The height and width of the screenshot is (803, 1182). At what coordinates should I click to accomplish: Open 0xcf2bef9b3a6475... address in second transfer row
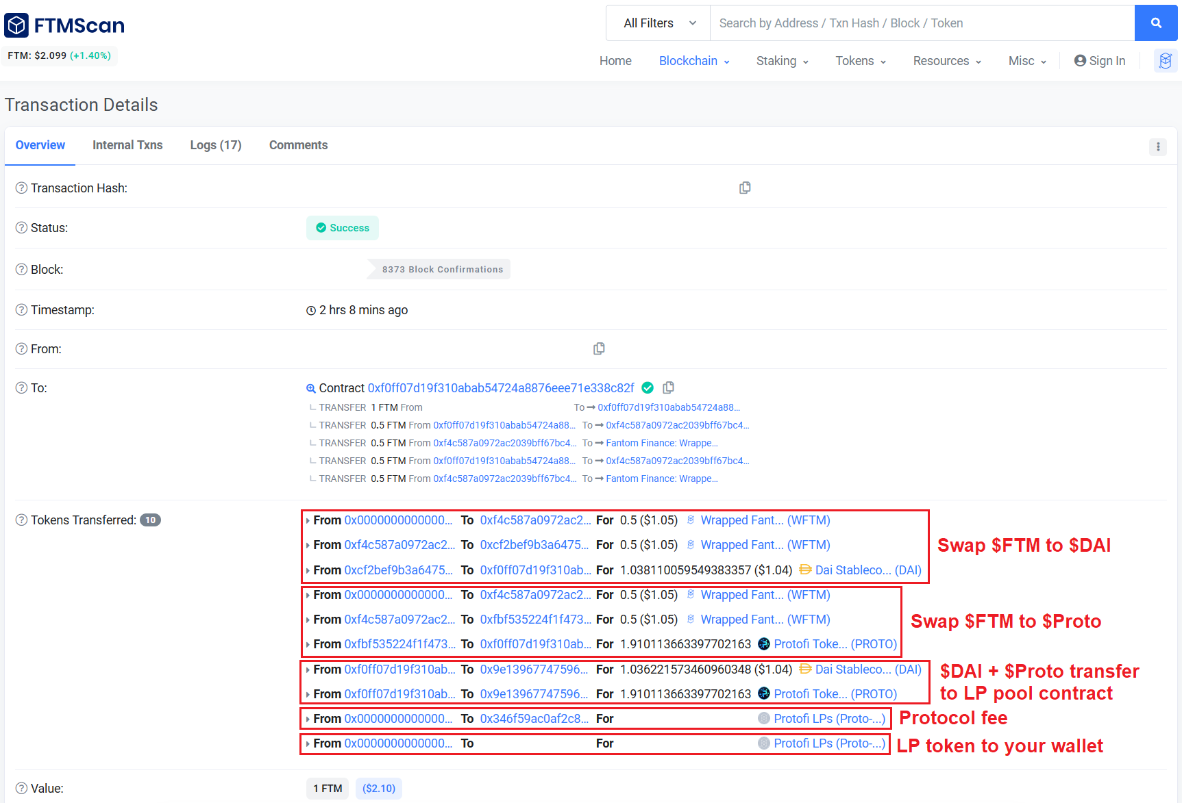click(x=534, y=545)
